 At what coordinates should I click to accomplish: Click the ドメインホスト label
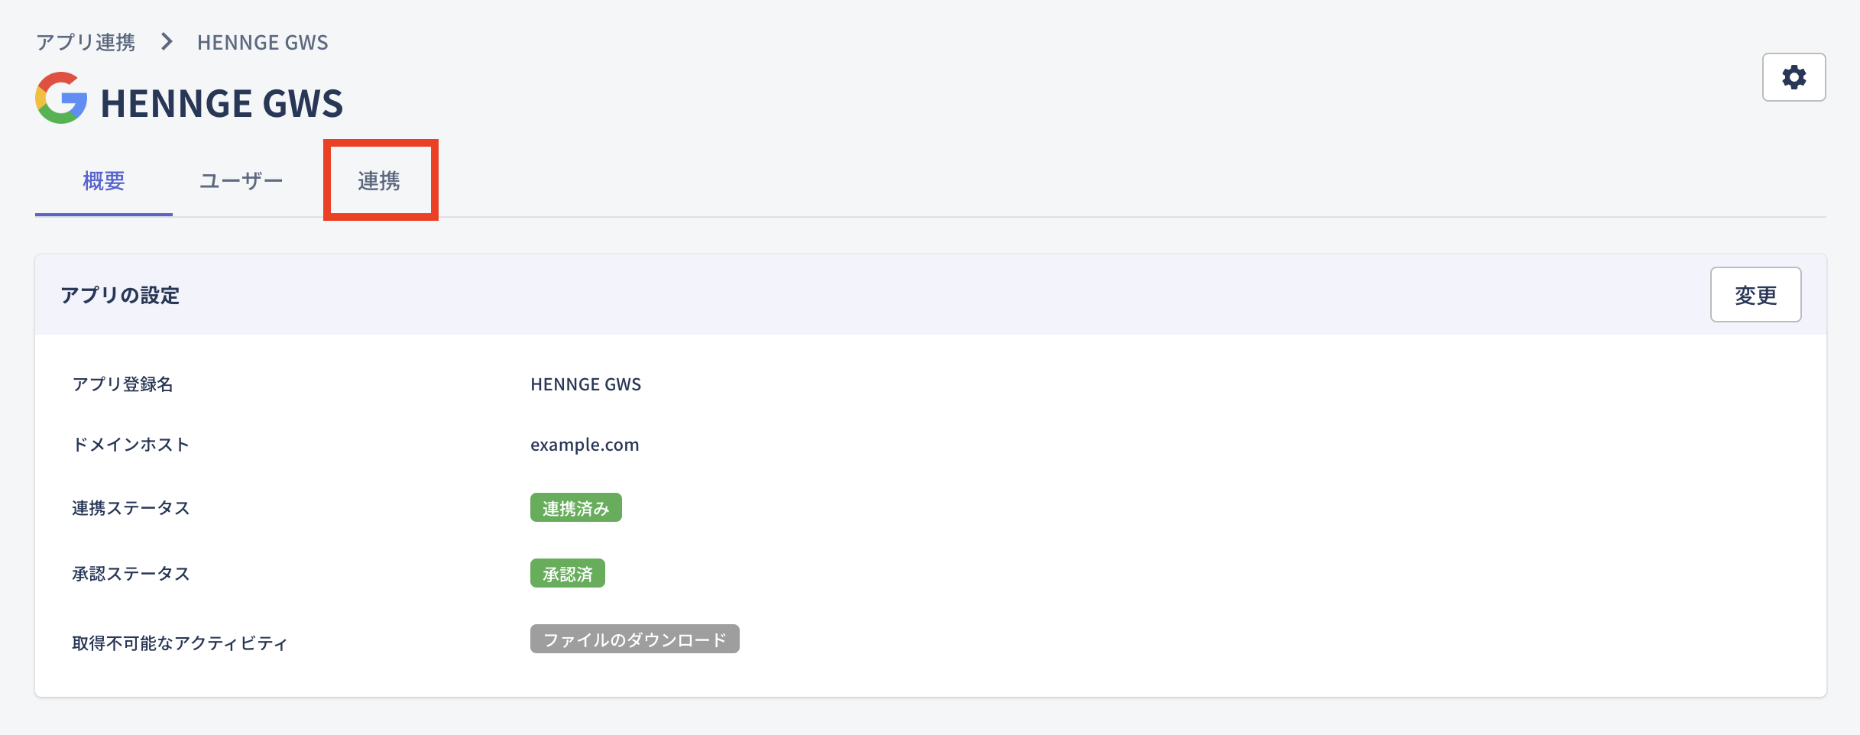(131, 445)
